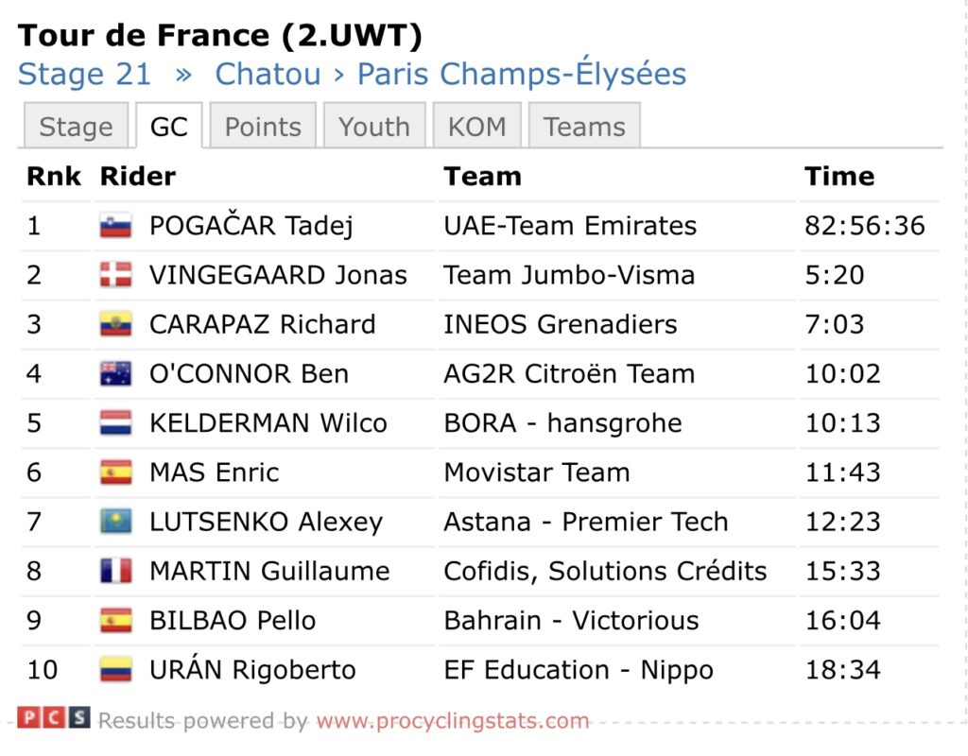This screenshot has height=756, width=968.
Task: Click the French flag next to Martin
Action: [x=115, y=571]
